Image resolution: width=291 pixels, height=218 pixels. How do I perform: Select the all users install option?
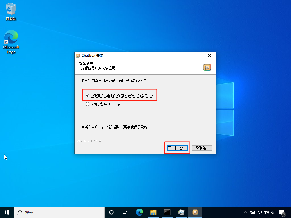(x=119, y=96)
